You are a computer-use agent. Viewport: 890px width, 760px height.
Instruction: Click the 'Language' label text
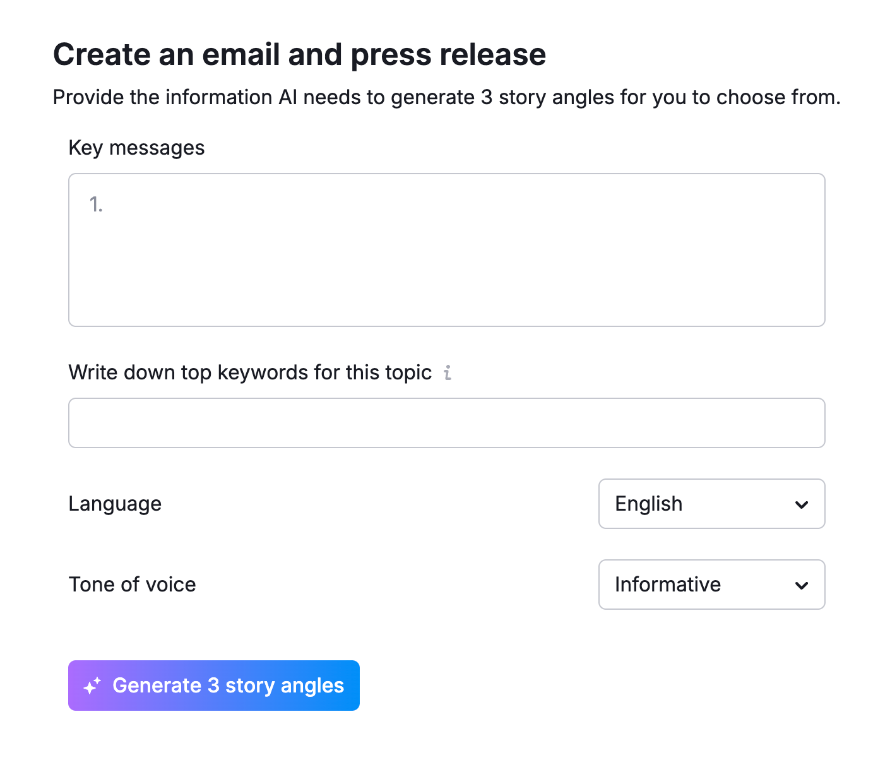pyautogui.click(x=115, y=504)
